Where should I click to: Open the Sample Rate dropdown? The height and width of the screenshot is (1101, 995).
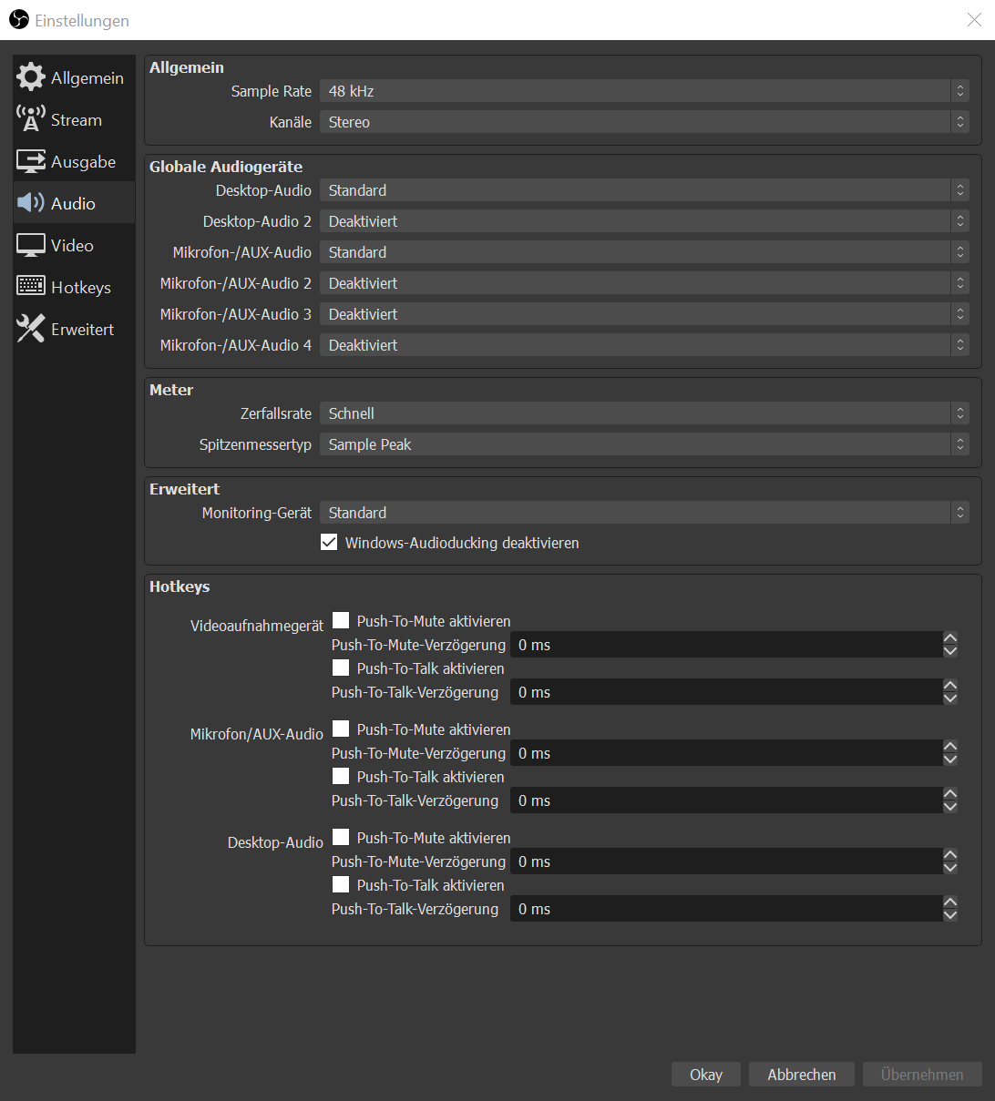pyautogui.click(x=643, y=91)
